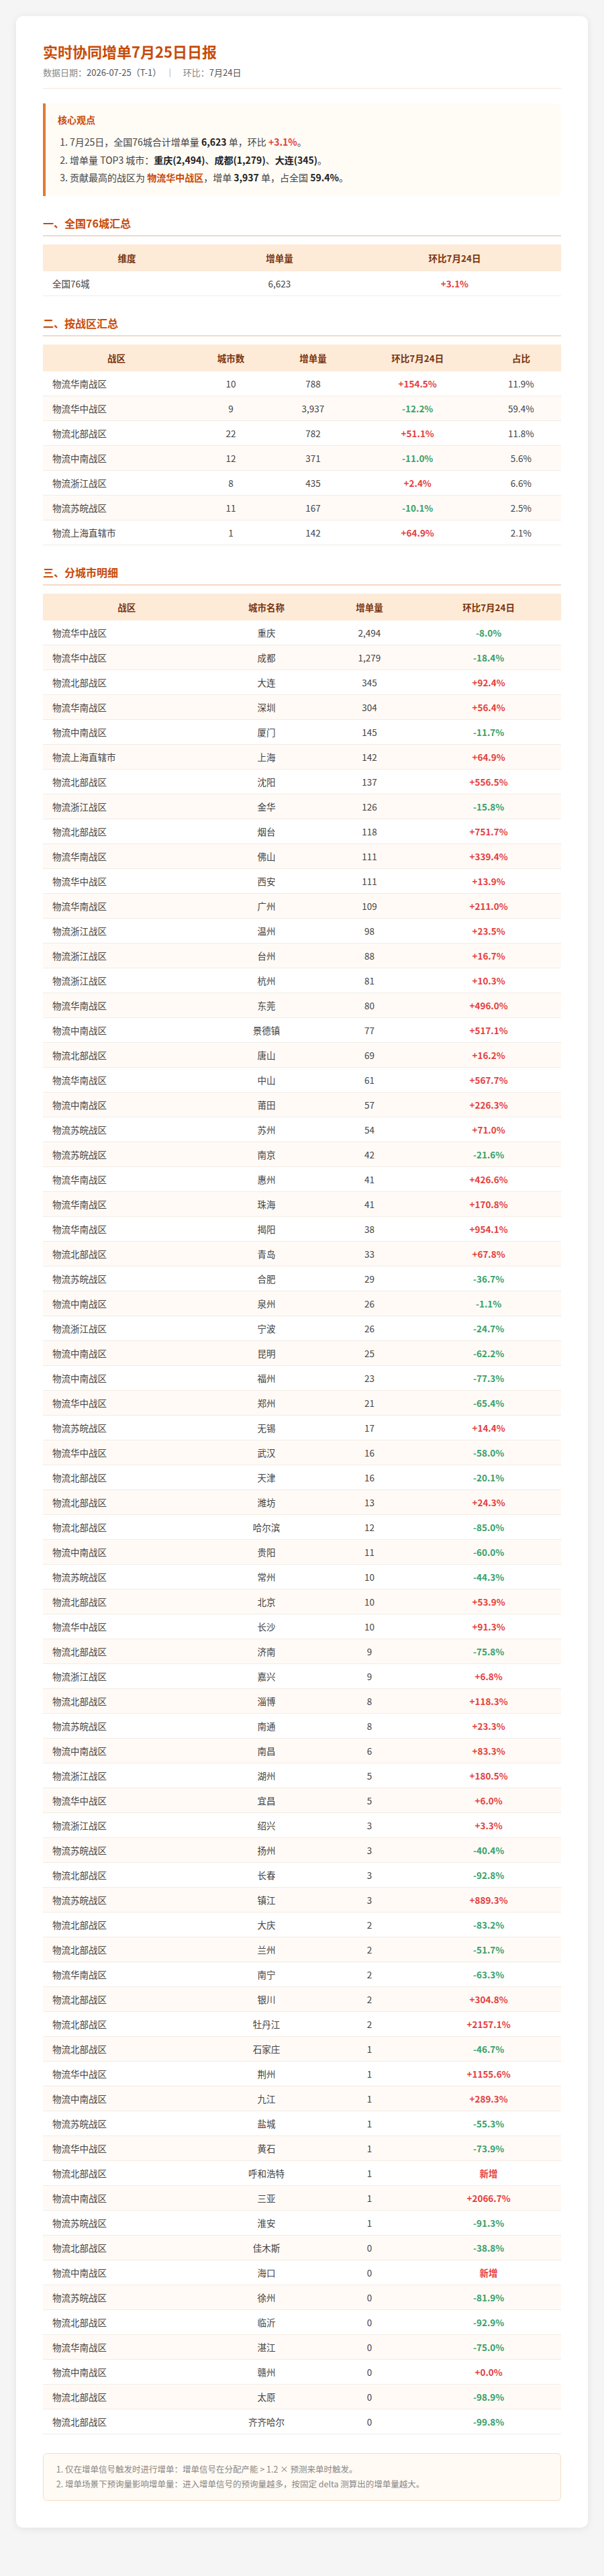Viewport: 604px width, 2576px height.
Task: Click the report title 实时协同增单7月25日日报
Action: [x=130, y=52]
